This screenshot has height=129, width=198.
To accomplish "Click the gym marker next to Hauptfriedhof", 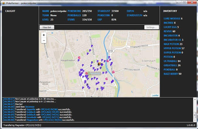I will tap(79, 58).
